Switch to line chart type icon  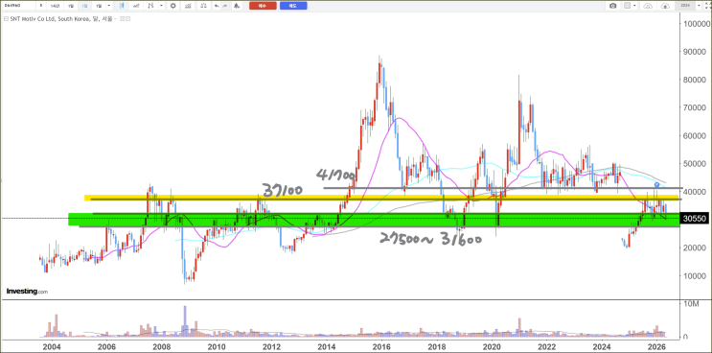[x=136, y=6]
